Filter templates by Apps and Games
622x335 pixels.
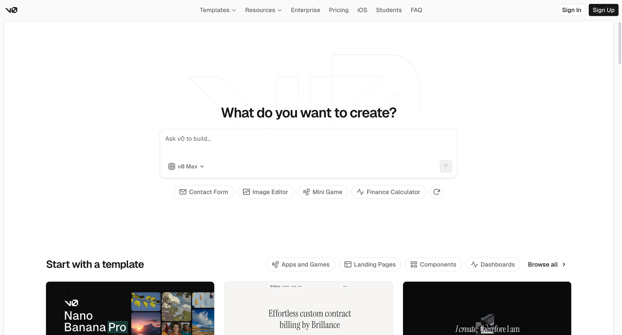coord(301,264)
